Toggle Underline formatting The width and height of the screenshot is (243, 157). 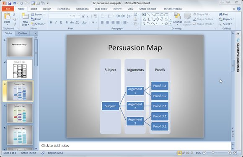pos(61,23)
